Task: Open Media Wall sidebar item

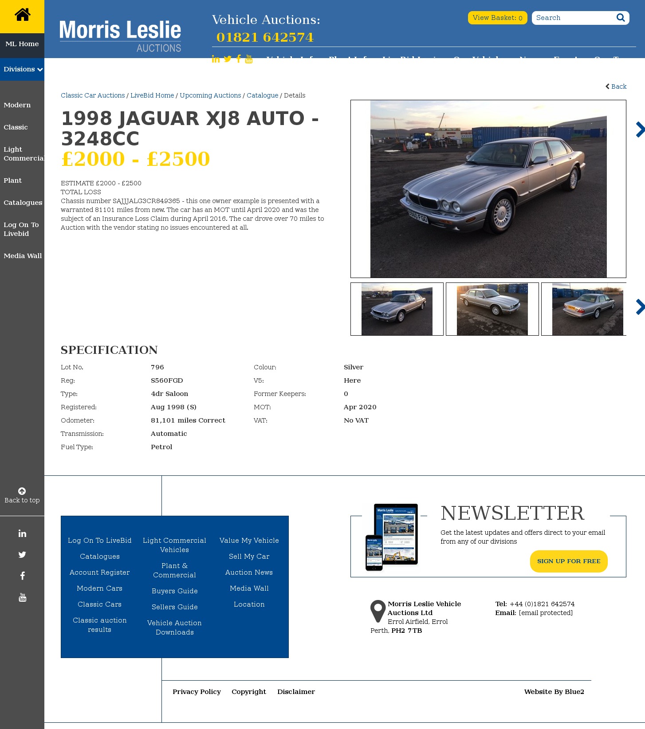Action: point(23,256)
